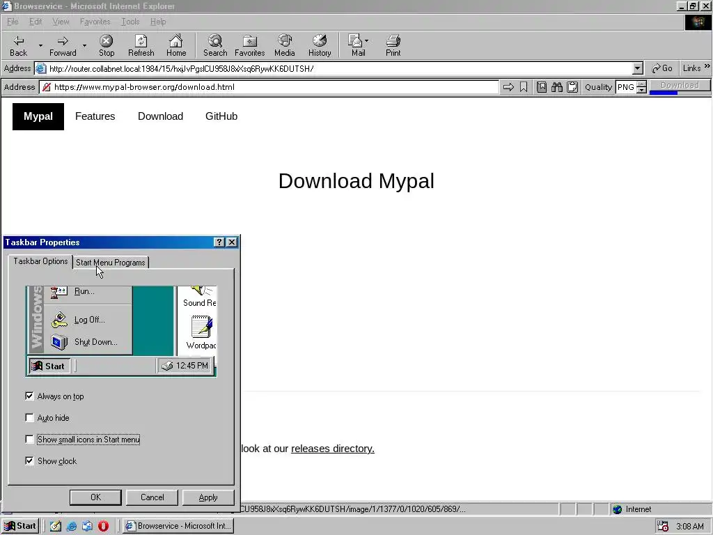The image size is (713, 535).
Task: Click the Windows Start button
Action: tap(20, 526)
